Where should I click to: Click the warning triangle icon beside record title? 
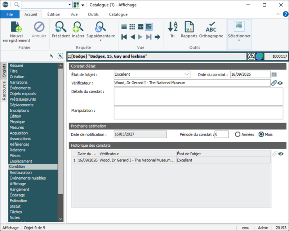pos(251,57)
